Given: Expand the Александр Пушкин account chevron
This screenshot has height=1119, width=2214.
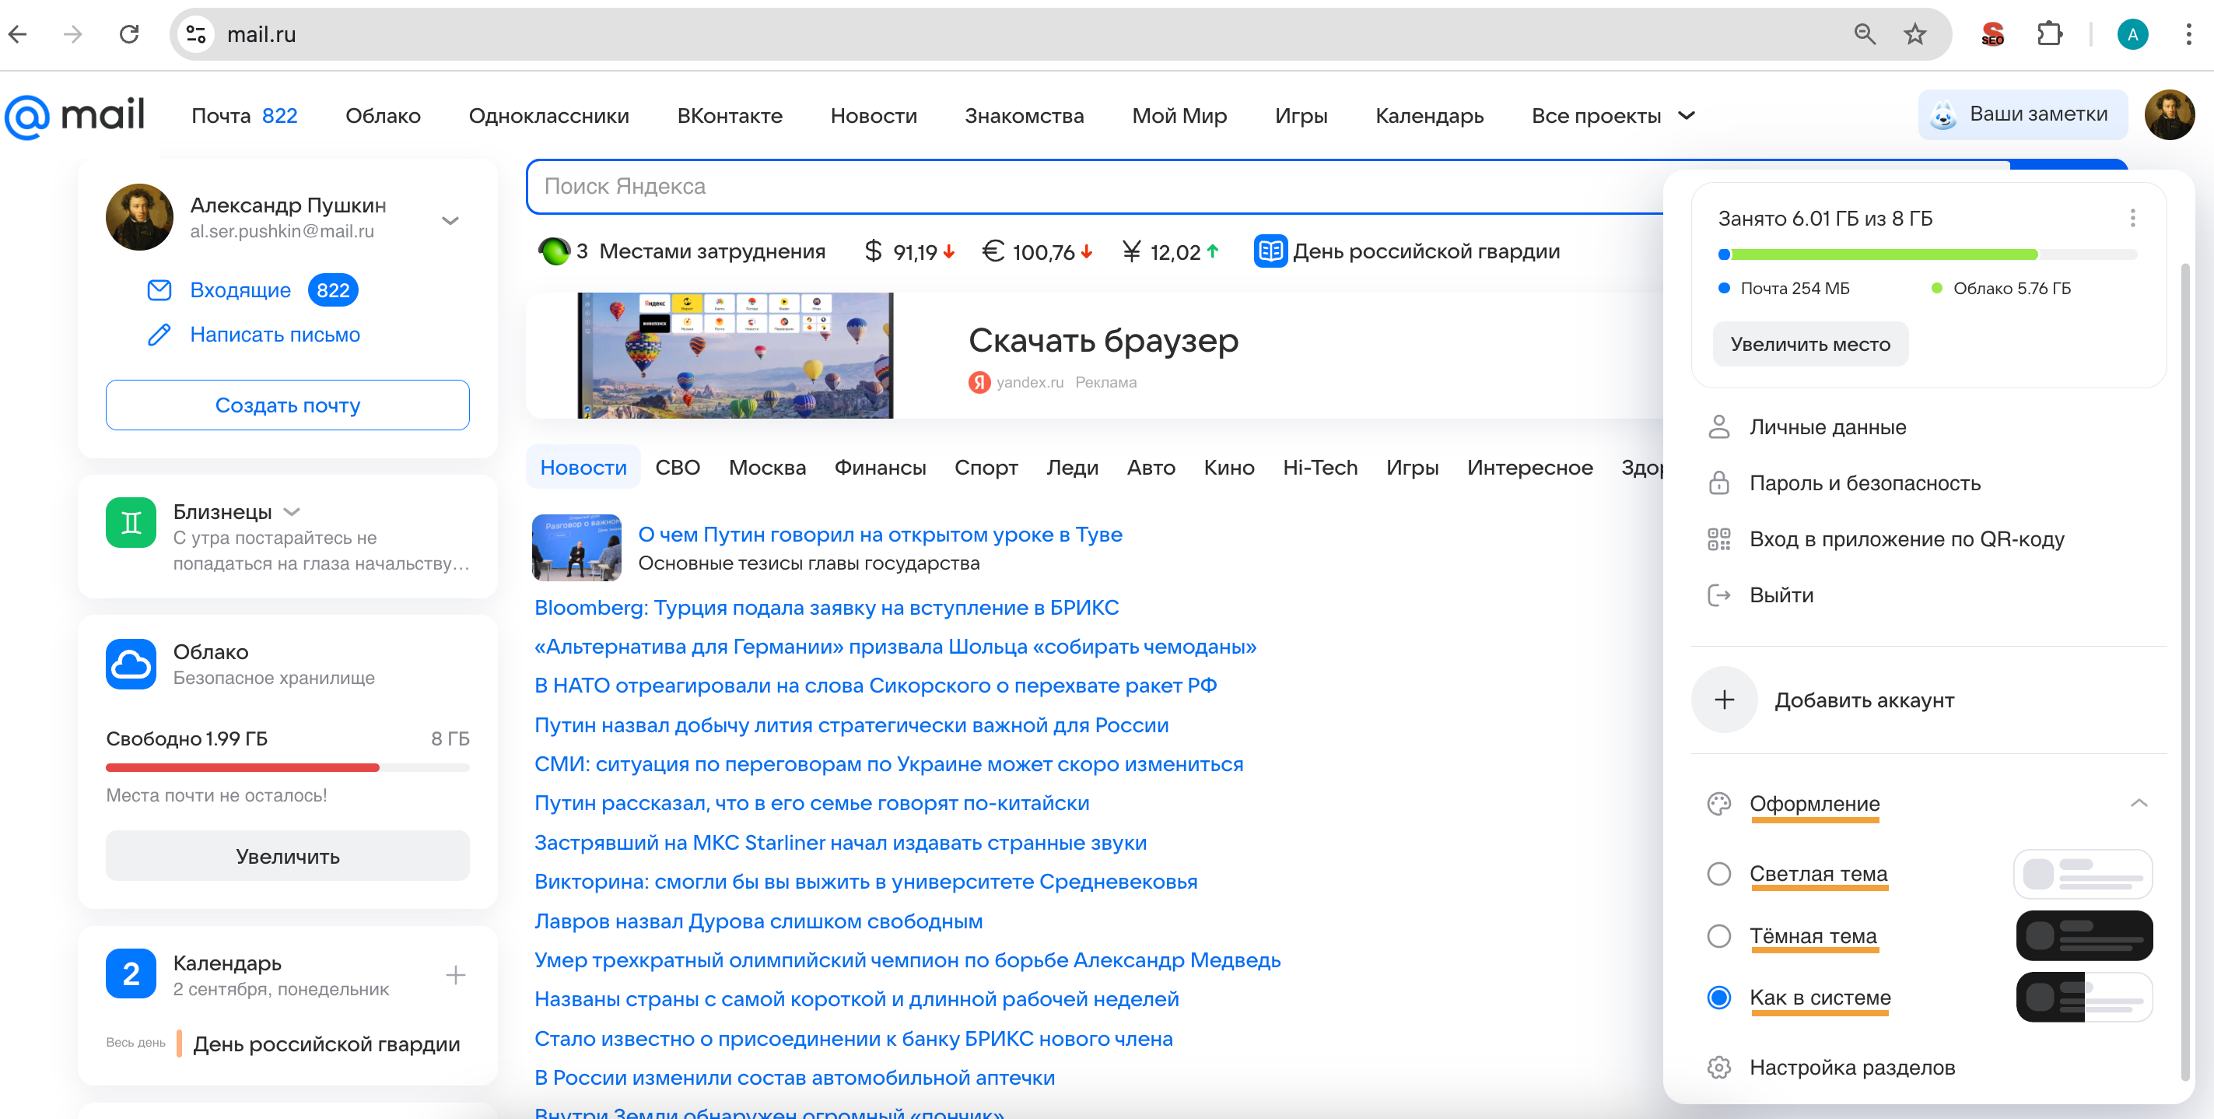Looking at the screenshot, I should coord(450,221).
